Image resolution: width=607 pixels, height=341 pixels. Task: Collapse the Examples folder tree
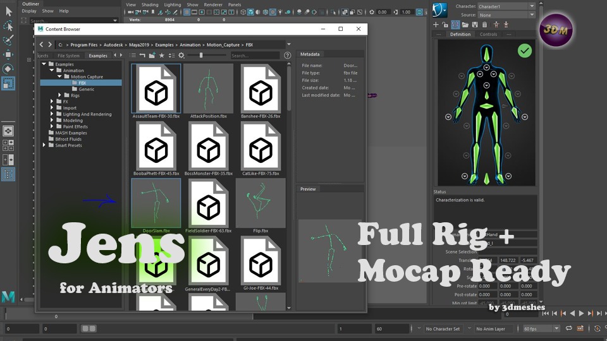tap(44, 64)
